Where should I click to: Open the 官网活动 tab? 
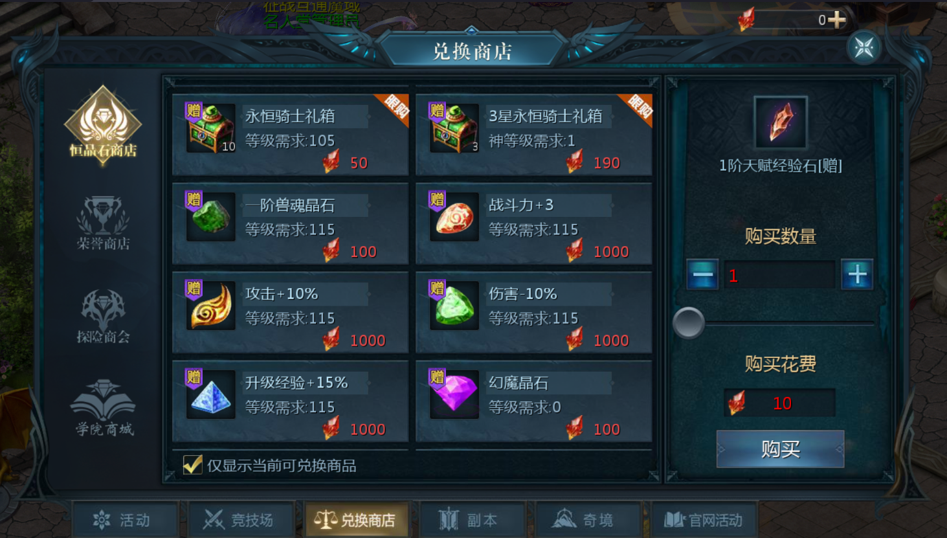pos(704,519)
